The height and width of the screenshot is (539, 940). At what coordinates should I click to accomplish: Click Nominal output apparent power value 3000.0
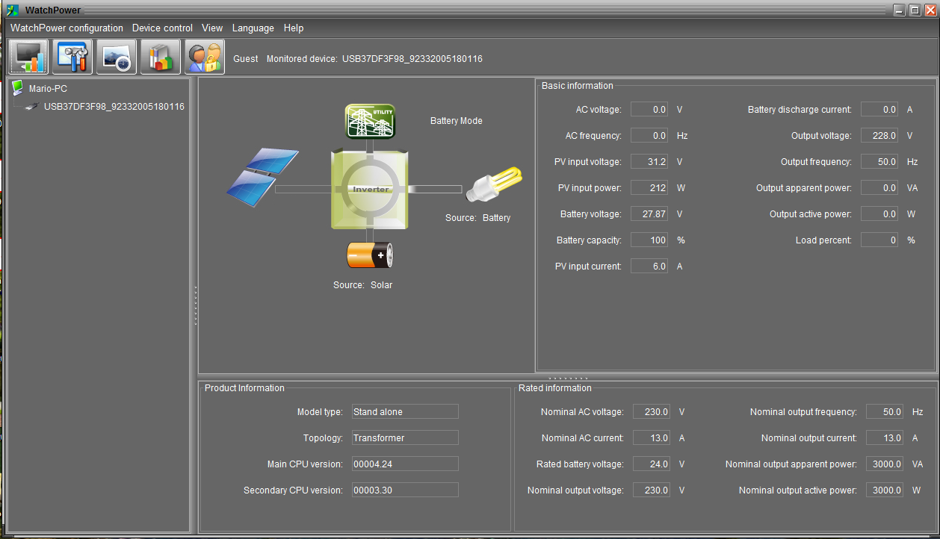pos(885,464)
